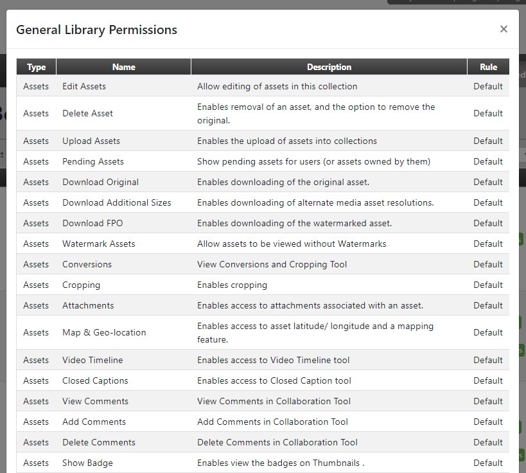
Task: Click the Type column header
Action: tap(36, 67)
